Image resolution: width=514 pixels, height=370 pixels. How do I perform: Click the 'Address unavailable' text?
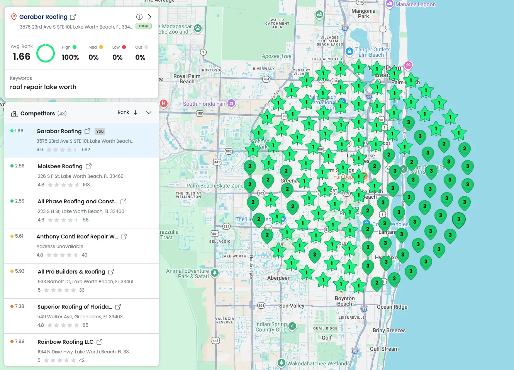[x=60, y=247]
